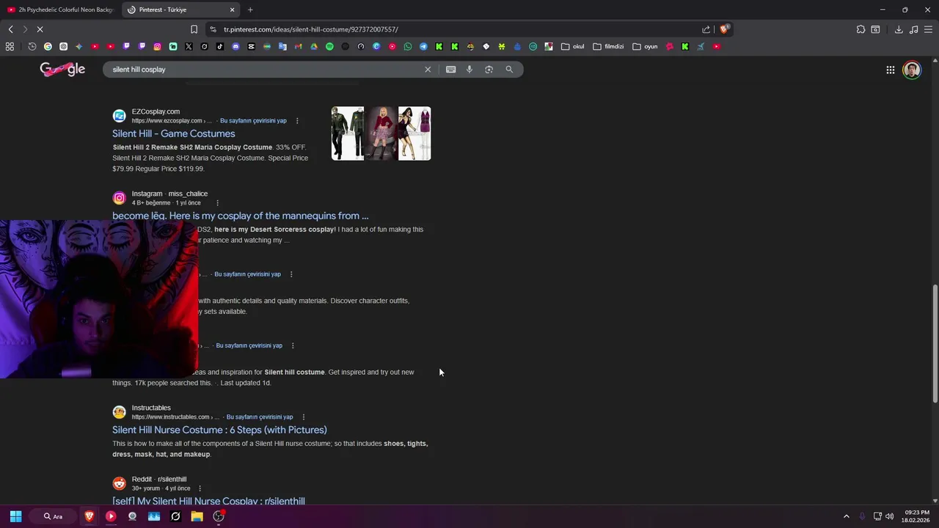Open the X (Twitter) bookmark
This screenshot has height=528, width=939.
point(189,46)
